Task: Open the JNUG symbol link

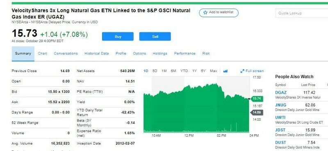Action: [280, 105]
